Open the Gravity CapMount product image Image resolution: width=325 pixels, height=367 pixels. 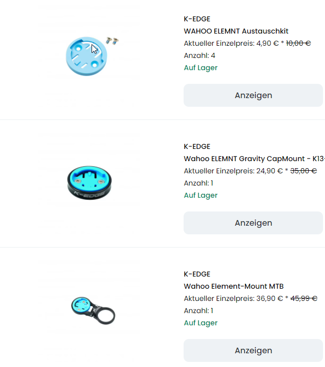[88, 180]
